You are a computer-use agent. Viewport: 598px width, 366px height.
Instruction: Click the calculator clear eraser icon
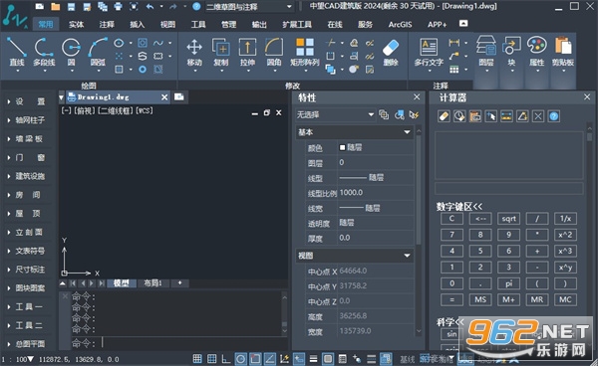(x=444, y=116)
